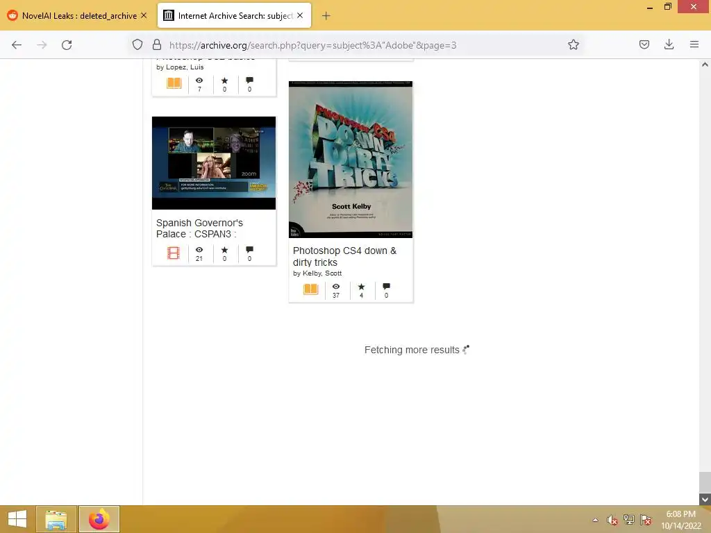The width and height of the screenshot is (711, 533).
Task: Close the NovelAI Leaks tab
Action: (144, 15)
